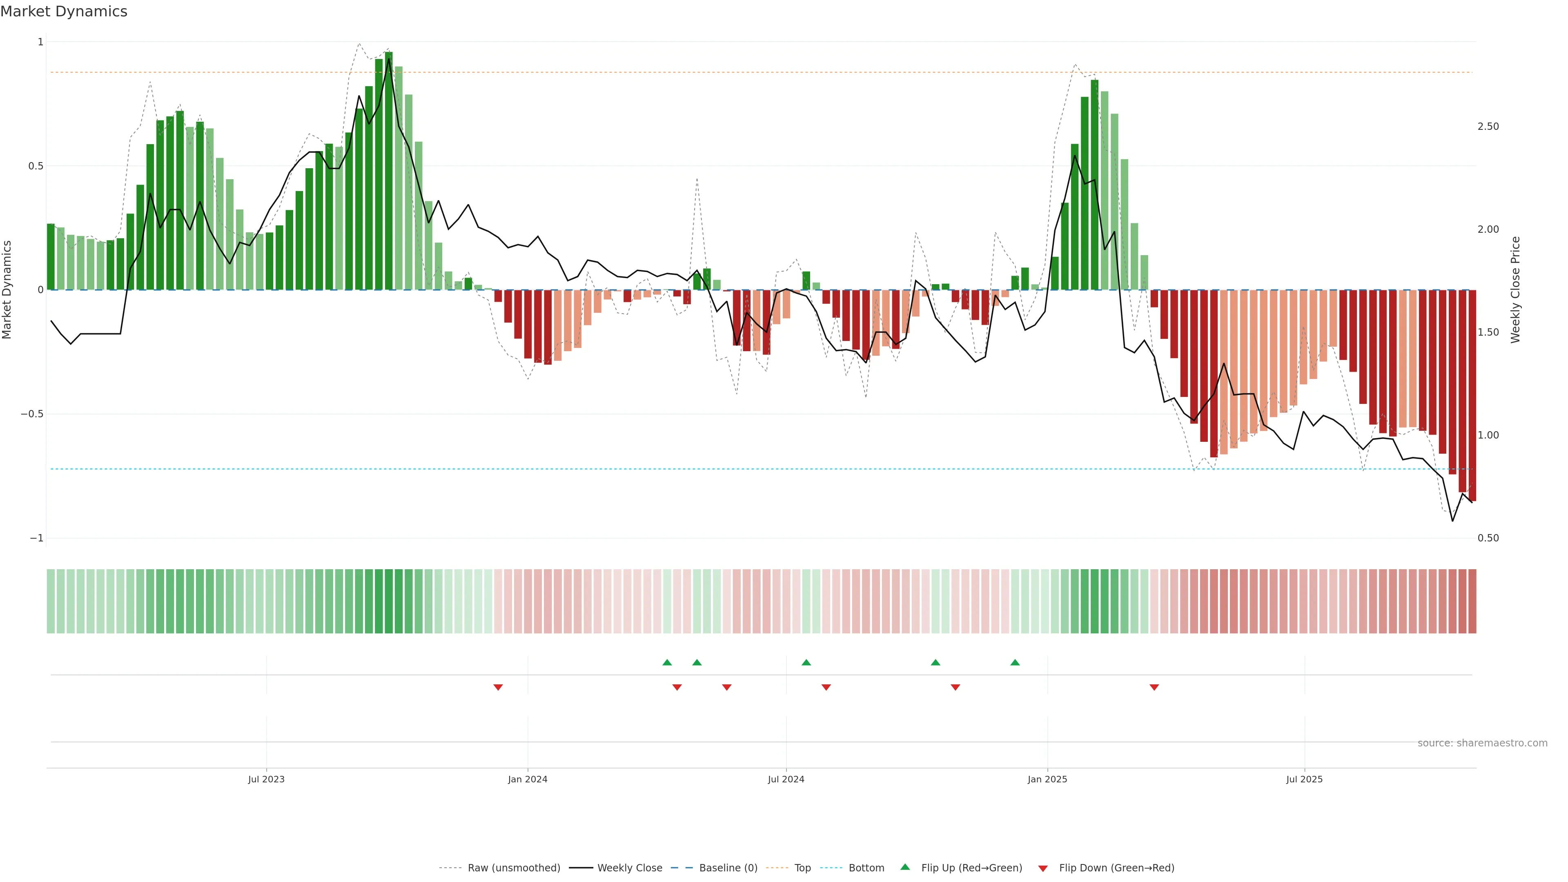Click Flip Up green triangle legend icon

tap(905, 867)
